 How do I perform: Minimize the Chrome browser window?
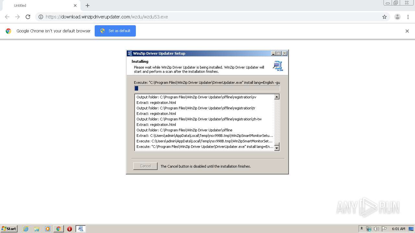388,3
